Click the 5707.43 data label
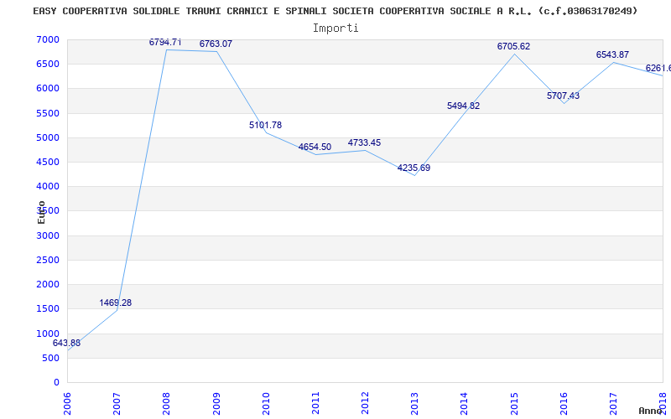671x419 pixels. pyautogui.click(x=563, y=96)
